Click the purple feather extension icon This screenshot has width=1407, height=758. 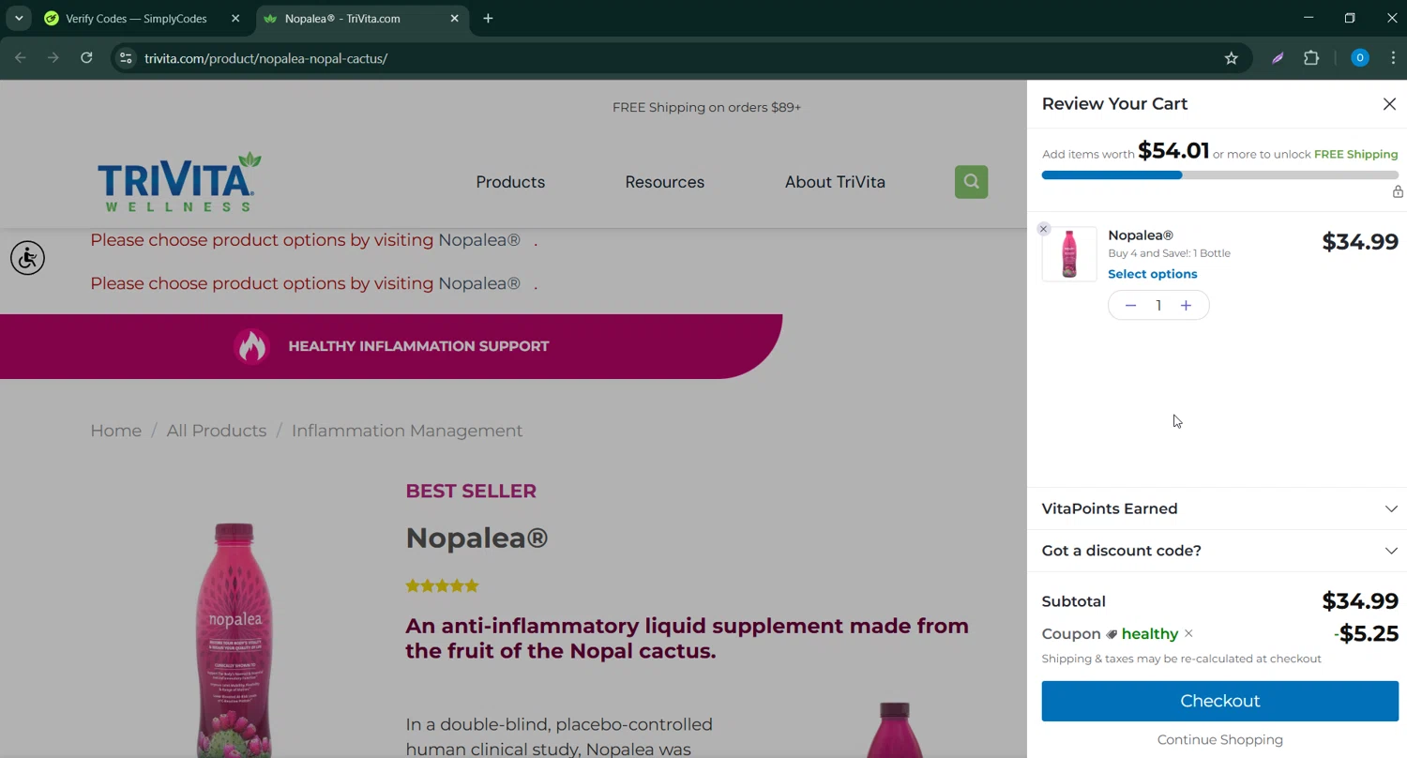(x=1278, y=58)
